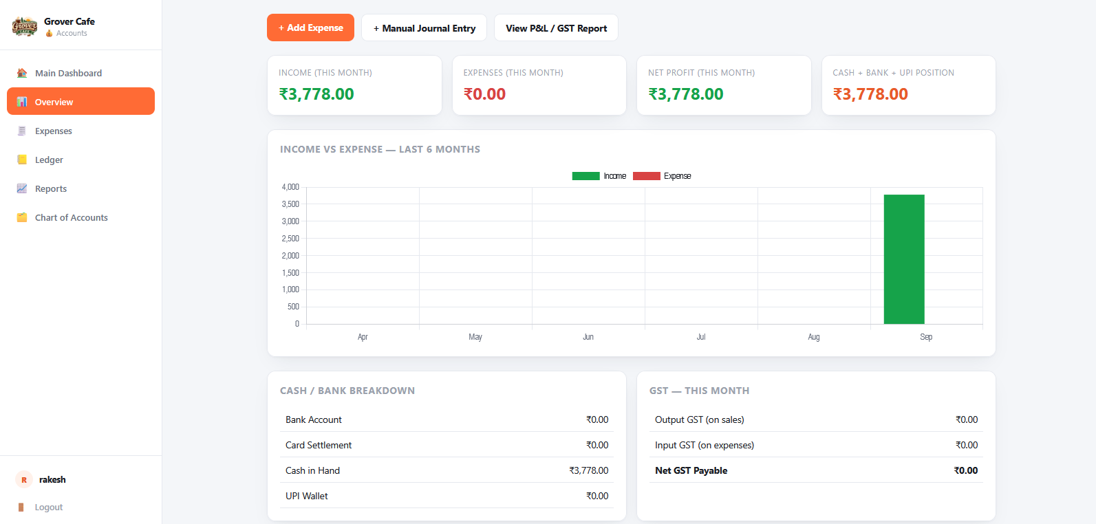Click the GST — This Month heading

click(700, 391)
